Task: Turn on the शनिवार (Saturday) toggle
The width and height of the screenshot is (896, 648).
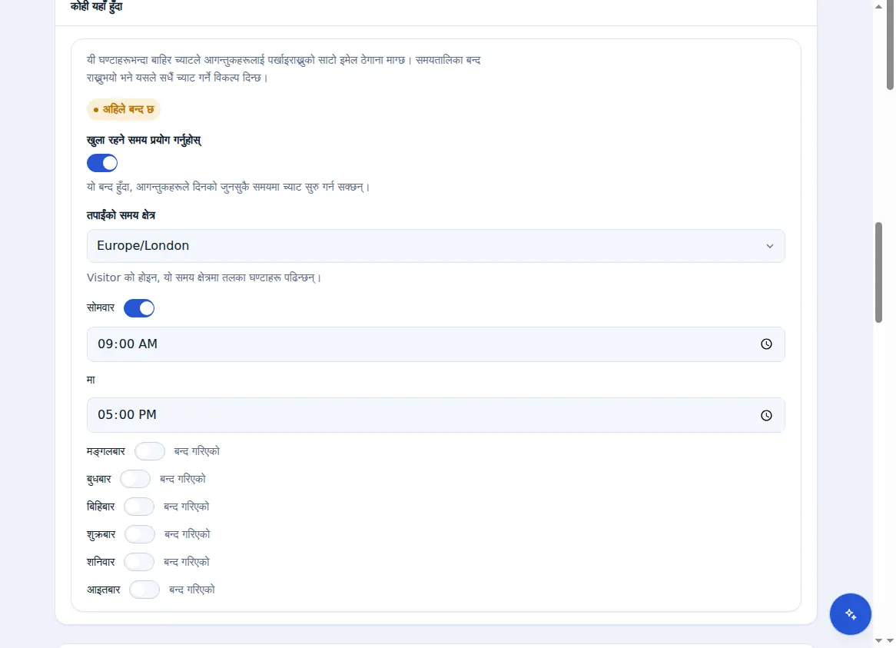Action: tap(139, 562)
